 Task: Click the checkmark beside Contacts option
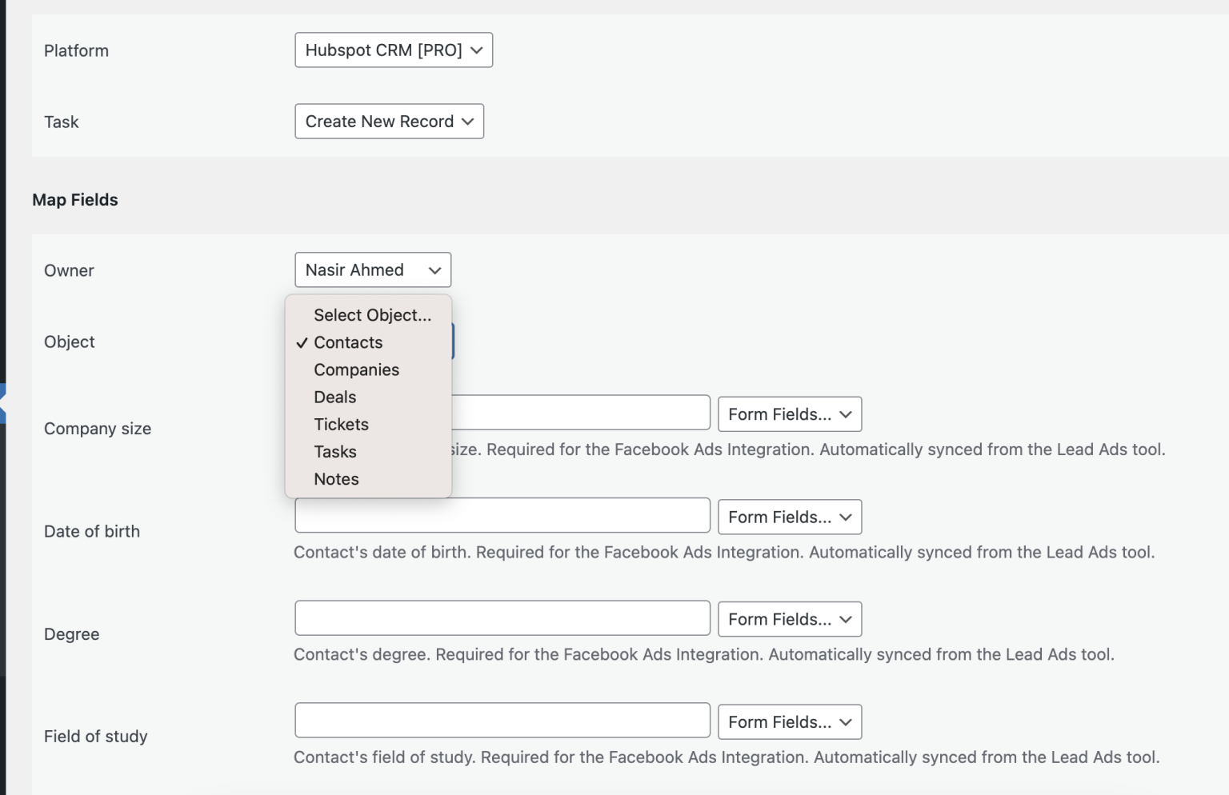tap(302, 343)
